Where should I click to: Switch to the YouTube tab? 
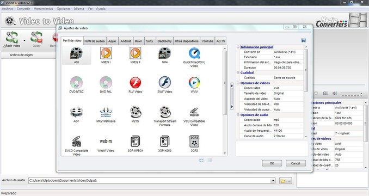[x=207, y=41]
